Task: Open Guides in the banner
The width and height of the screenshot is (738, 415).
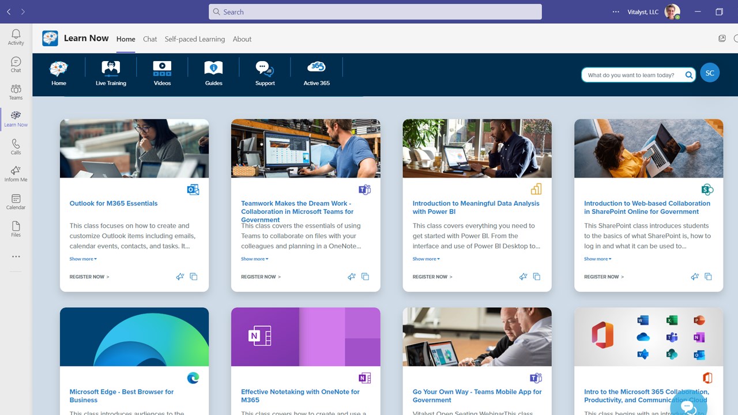Action: pos(213,74)
